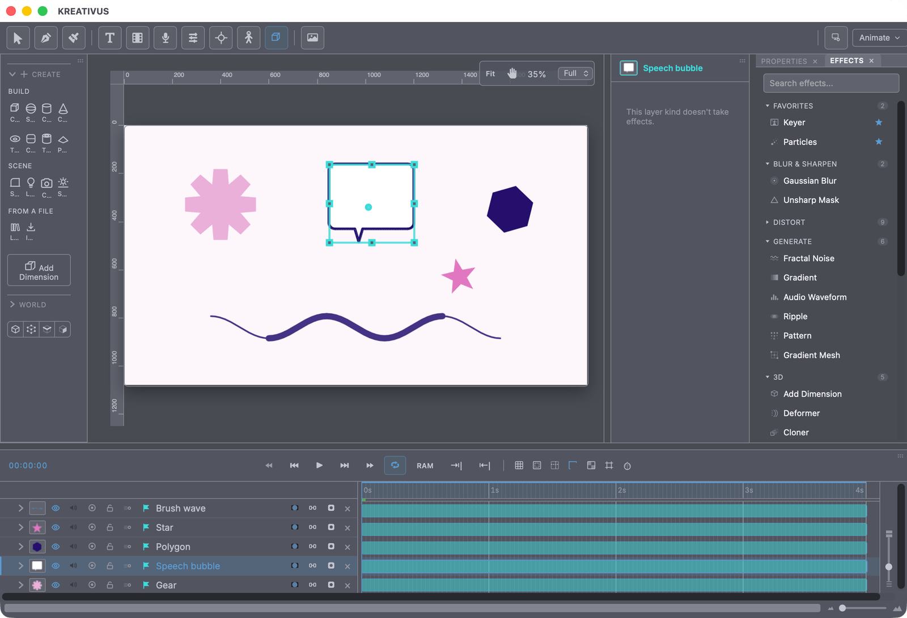Click the 2s marker on timeline ruler

[x=622, y=490]
